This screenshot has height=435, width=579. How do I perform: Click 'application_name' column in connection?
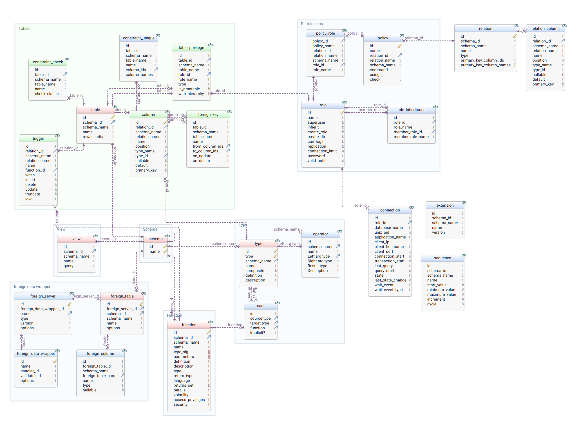(390, 237)
